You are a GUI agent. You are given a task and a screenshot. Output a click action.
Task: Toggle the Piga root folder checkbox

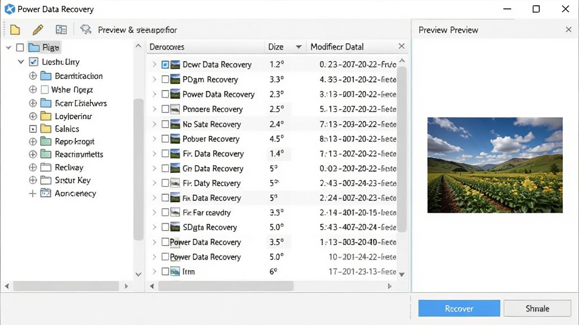click(x=20, y=47)
